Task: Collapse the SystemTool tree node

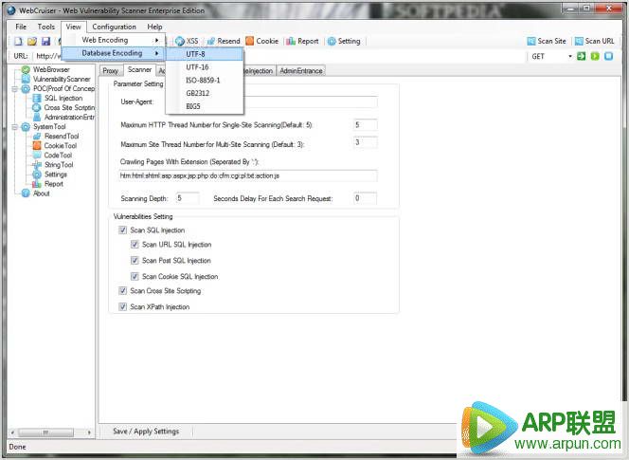Action: (x=14, y=127)
